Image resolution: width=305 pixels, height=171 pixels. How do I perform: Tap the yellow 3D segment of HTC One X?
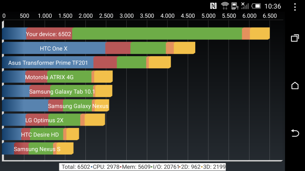tap(184, 48)
